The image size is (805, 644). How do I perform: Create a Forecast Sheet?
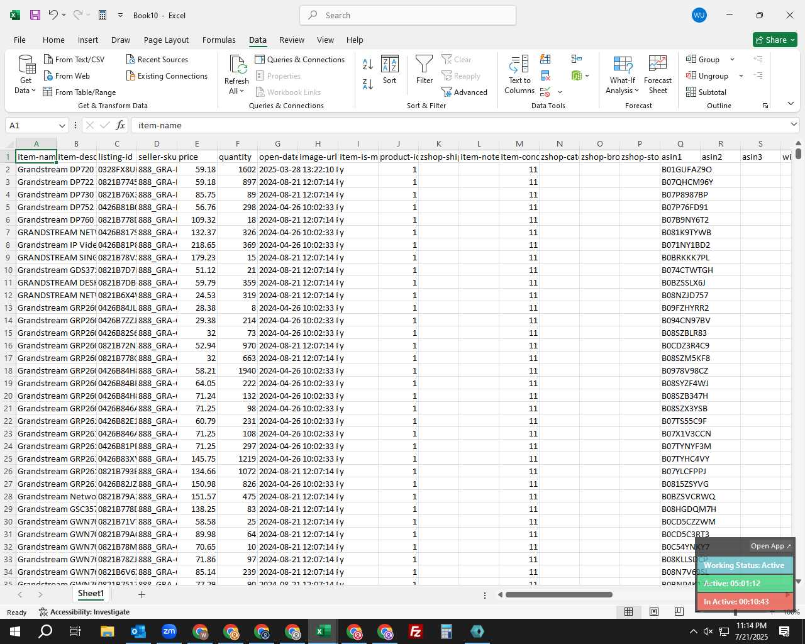coord(658,75)
